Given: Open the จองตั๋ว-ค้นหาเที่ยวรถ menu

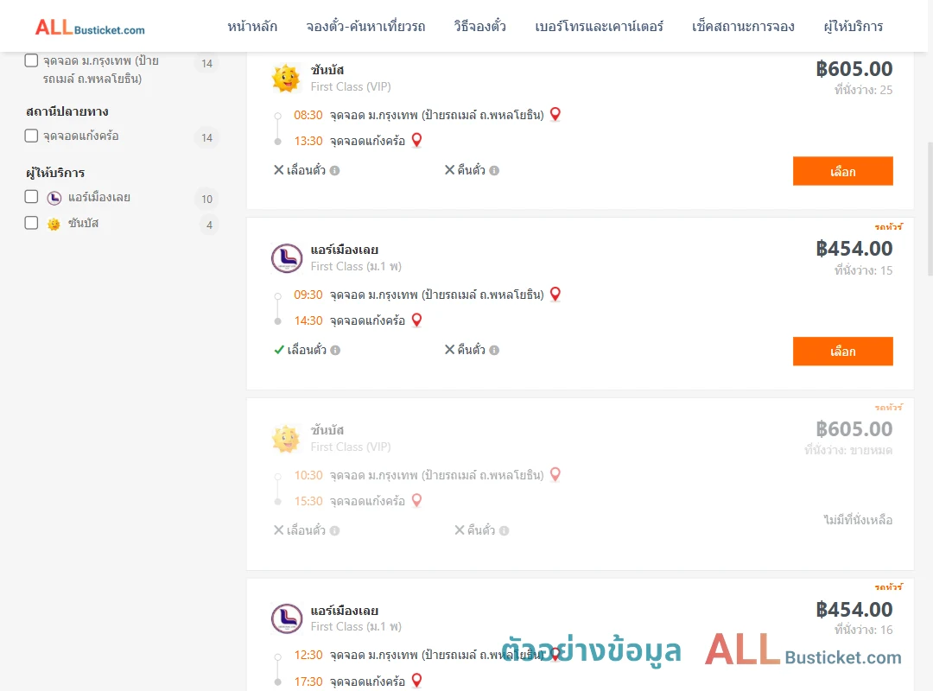Looking at the screenshot, I should coord(366,27).
